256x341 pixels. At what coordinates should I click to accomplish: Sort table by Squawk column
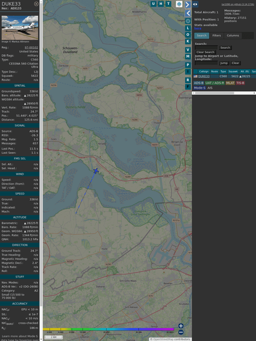pos(233,71)
